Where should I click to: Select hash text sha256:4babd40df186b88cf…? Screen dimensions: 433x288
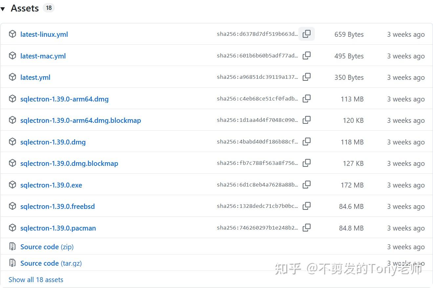(x=257, y=142)
